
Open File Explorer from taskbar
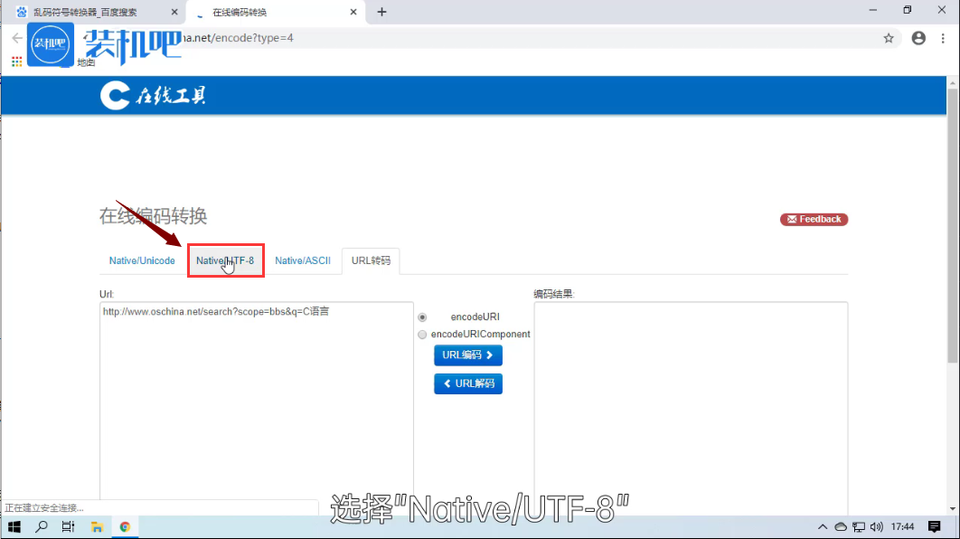tap(97, 527)
